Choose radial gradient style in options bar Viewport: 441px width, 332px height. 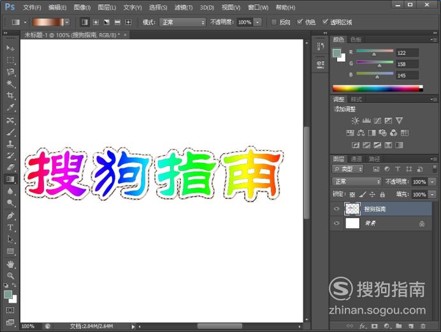click(x=96, y=22)
